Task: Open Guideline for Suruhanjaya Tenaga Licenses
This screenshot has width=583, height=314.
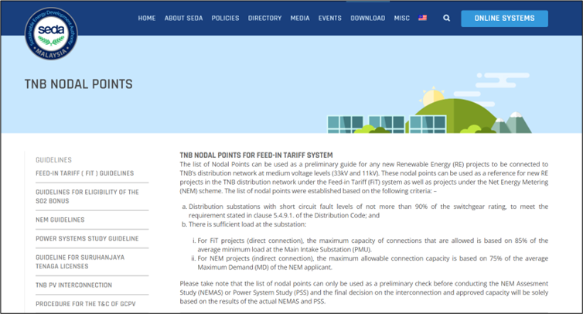Action: pos(80,262)
